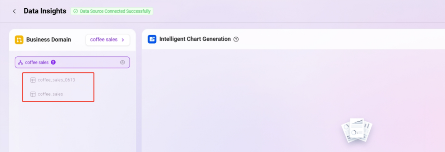Toggle eye visibility for coffee sales domain
Image resolution: width=445 pixels, height=152 pixels.
[x=123, y=62]
